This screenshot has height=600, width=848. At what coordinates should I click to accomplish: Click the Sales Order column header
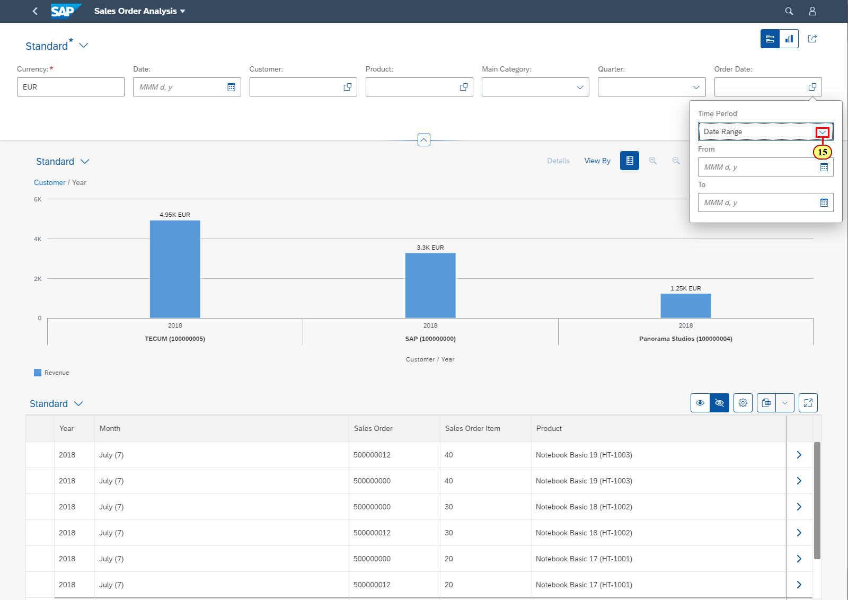(394, 428)
